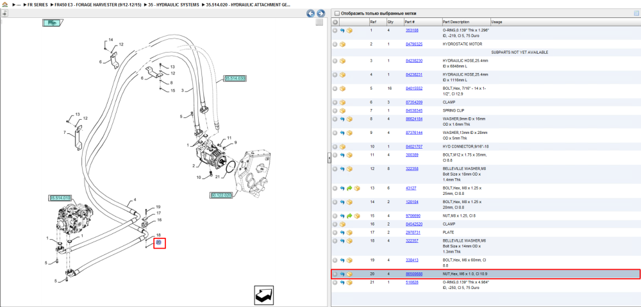Open part number link 322357

(x=412, y=240)
